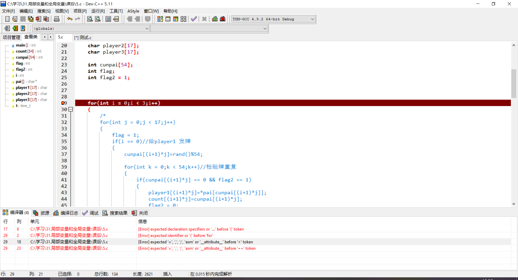The height and width of the screenshot is (280, 518).
Task: Click the Close file toolbar icon
Action: [39, 19]
